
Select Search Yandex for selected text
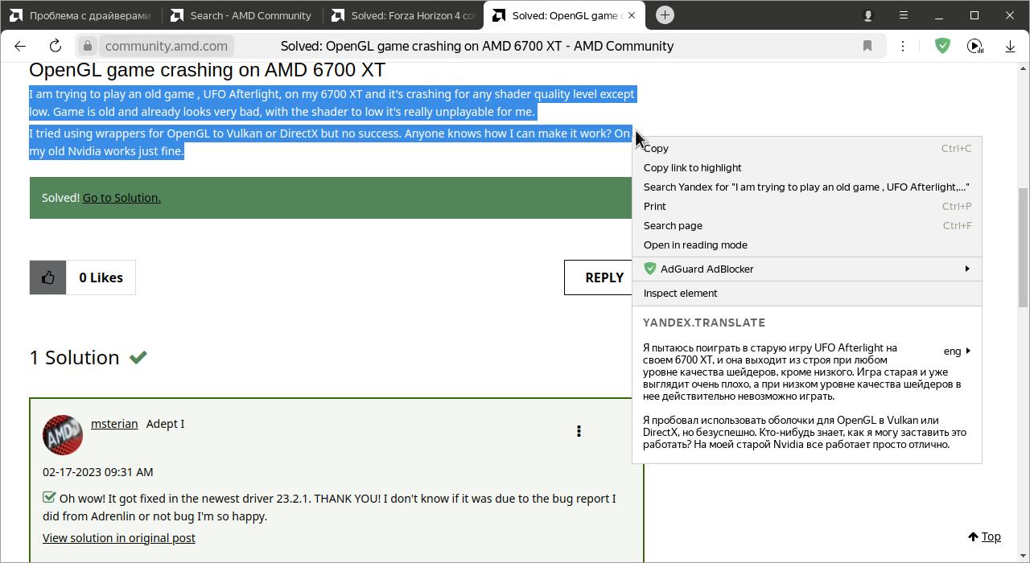point(807,187)
